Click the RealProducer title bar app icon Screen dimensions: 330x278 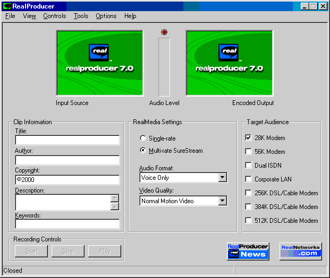pyautogui.click(x=7, y=6)
